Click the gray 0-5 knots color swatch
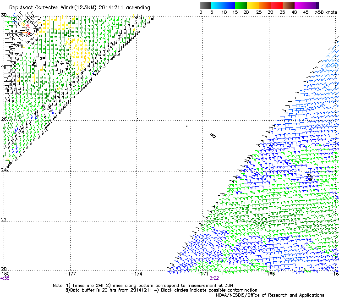The height and width of the screenshot is (298, 339). click(205, 6)
